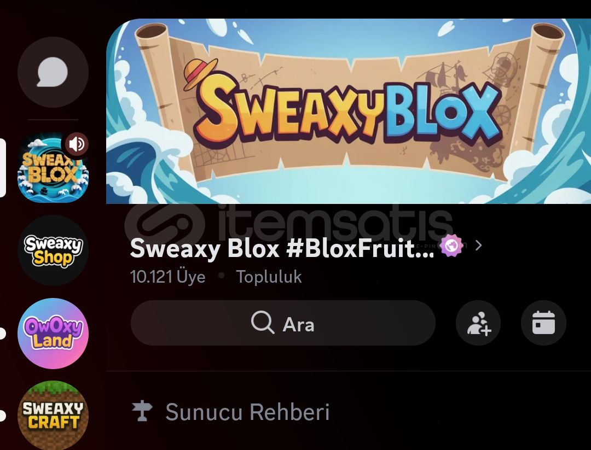Open the Sweaxy Blox #BloxFruit server title

[x=282, y=248]
